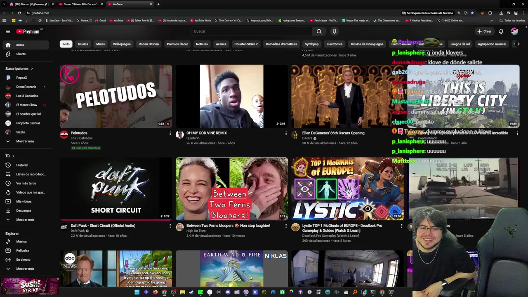
Task: Open Firefox from the taskbar
Action: tap(155, 292)
